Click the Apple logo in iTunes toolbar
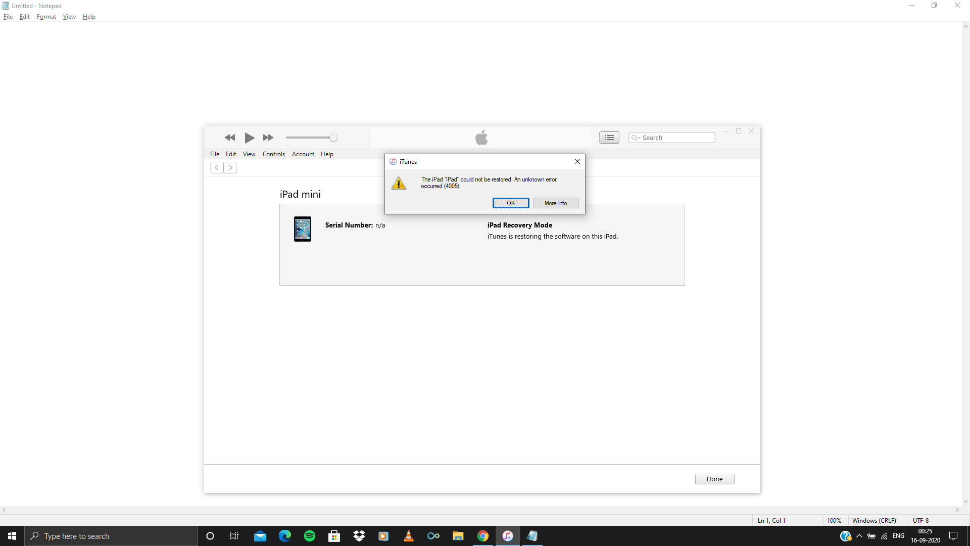 481,137
